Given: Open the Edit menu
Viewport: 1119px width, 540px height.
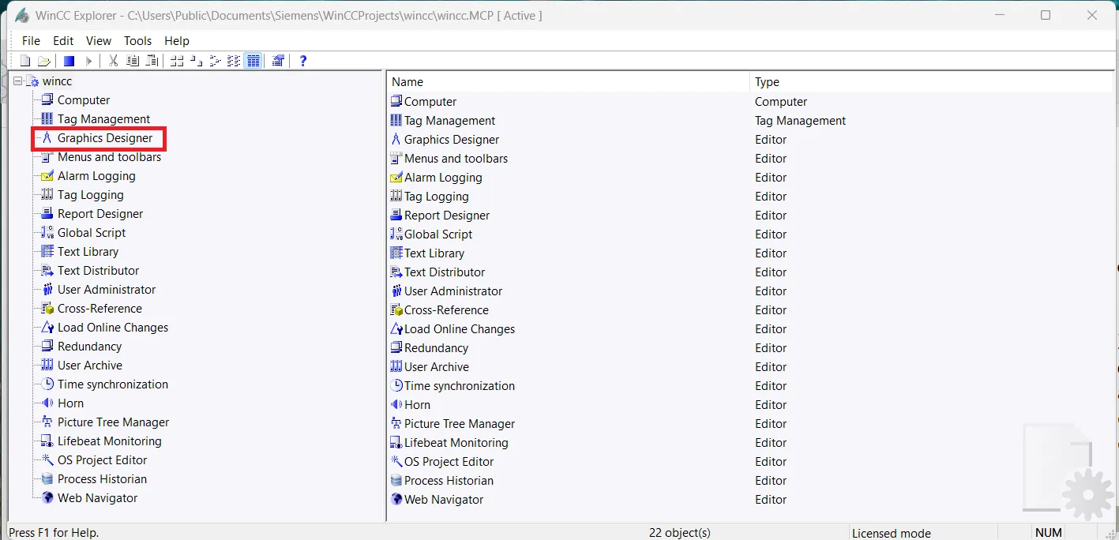Looking at the screenshot, I should [x=63, y=41].
